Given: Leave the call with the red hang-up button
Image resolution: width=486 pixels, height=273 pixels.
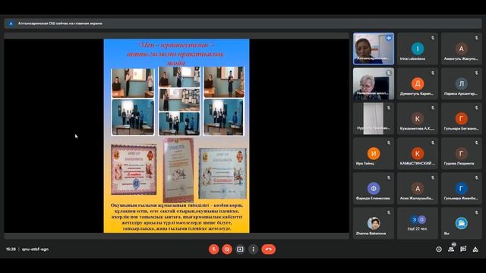Looking at the screenshot, I should pos(268,249).
